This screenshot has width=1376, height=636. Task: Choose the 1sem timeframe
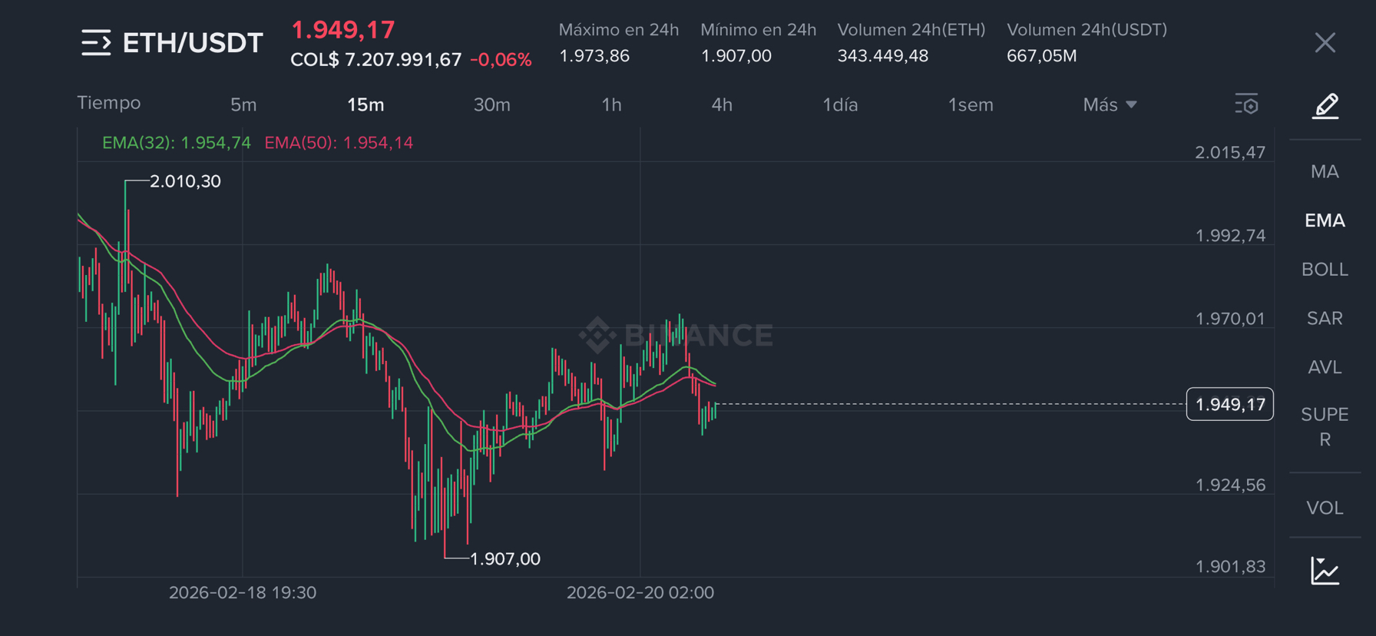click(971, 104)
